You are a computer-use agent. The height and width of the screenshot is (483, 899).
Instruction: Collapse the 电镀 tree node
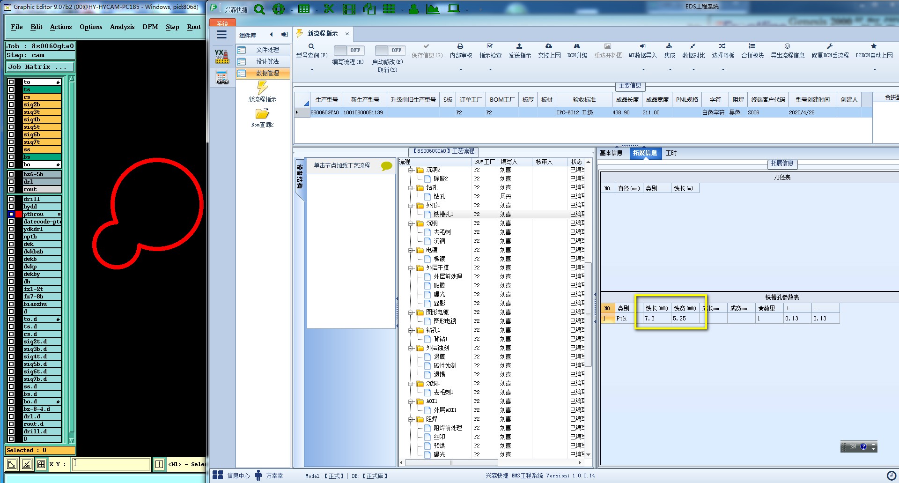click(x=411, y=250)
